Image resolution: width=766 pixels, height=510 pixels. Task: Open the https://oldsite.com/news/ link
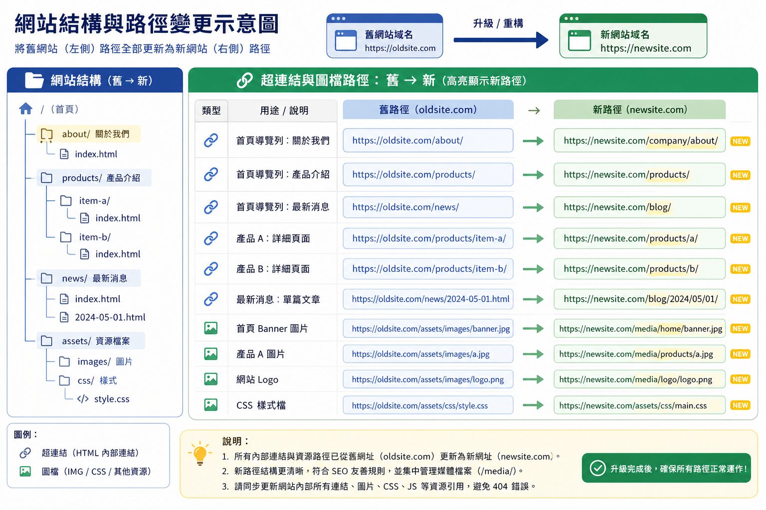click(x=428, y=207)
